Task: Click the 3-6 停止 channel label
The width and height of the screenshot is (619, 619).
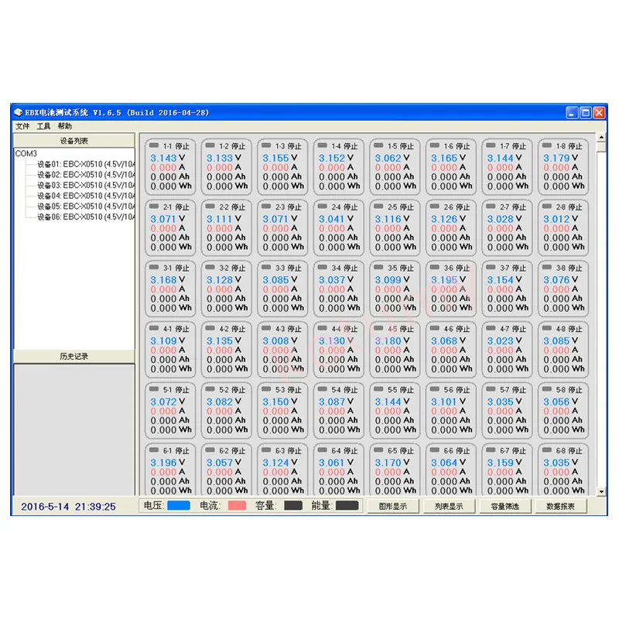Action: pyautogui.click(x=457, y=268)
